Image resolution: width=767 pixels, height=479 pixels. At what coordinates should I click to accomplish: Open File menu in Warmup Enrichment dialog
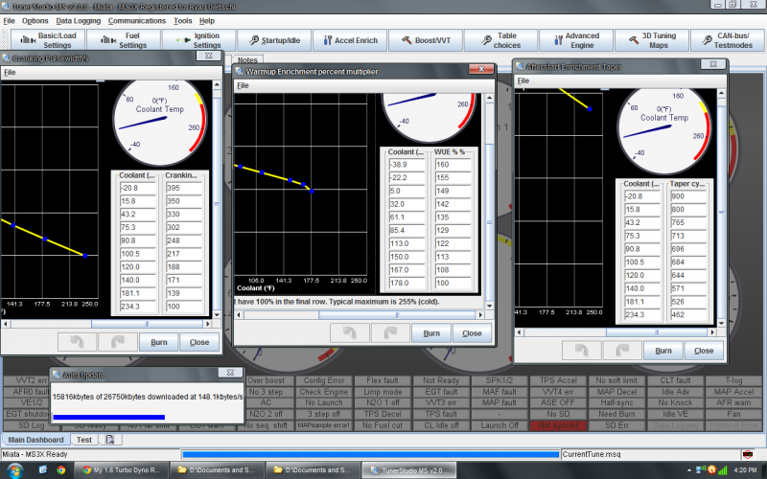pos(243,85)
